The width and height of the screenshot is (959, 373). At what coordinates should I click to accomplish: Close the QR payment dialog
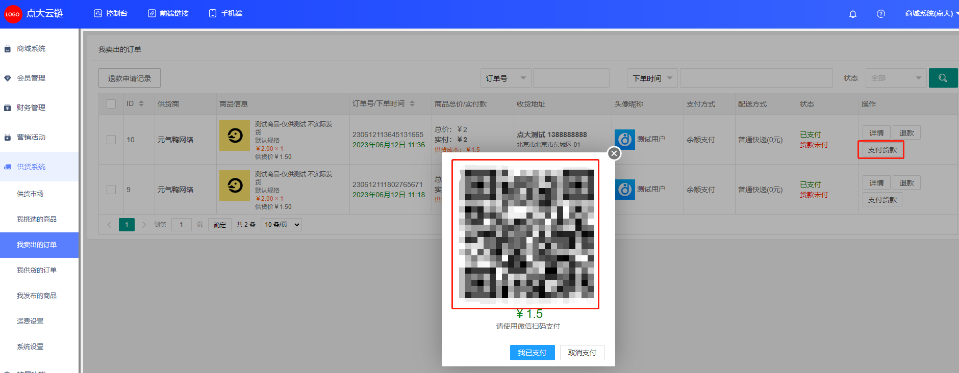pyautogui.click(x=614, y=153)
